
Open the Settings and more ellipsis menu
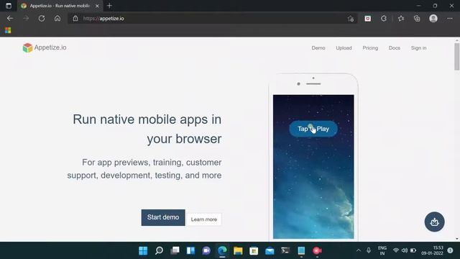(x=450, y=19)
